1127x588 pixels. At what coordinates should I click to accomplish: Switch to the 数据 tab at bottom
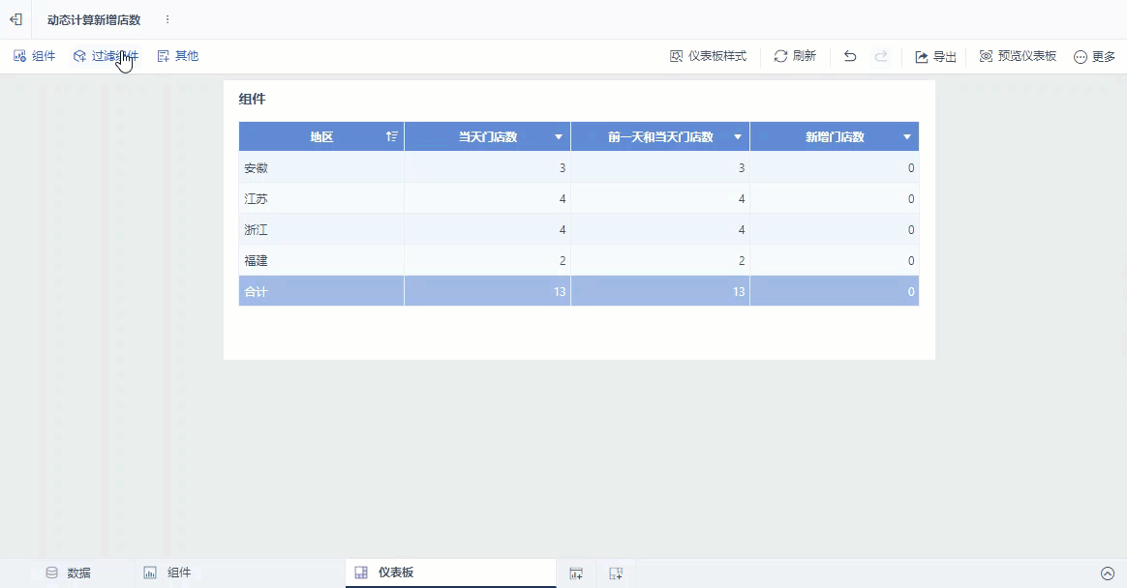coord(69,573)
